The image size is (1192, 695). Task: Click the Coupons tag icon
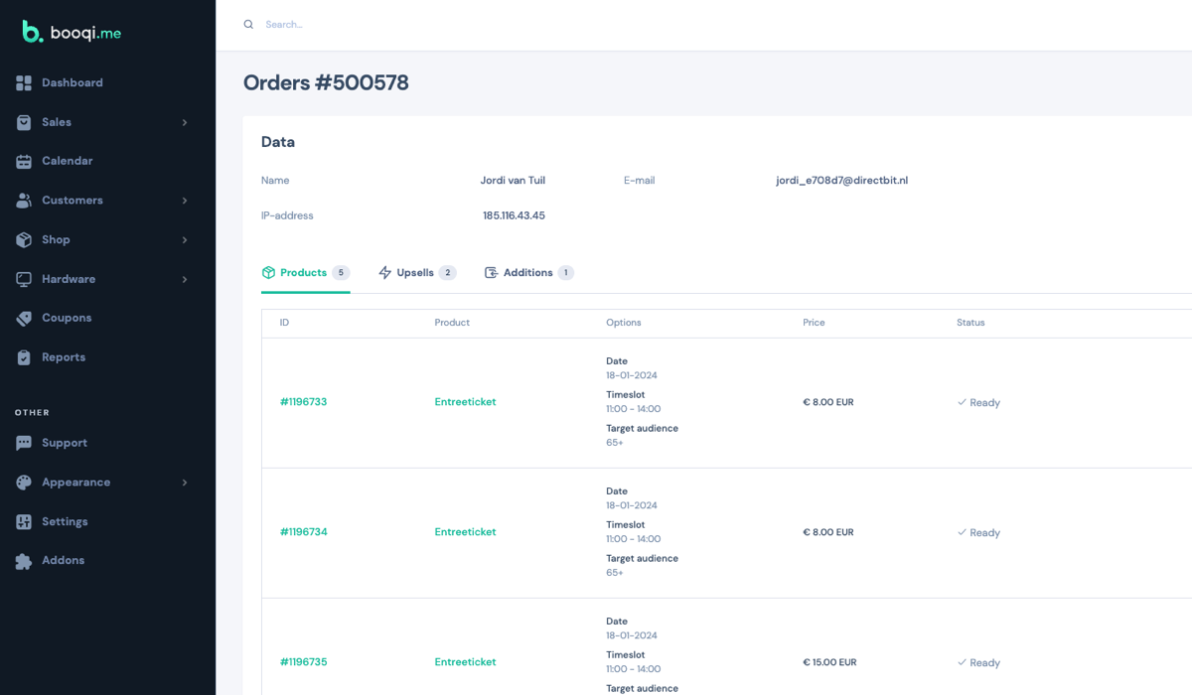tap(24, 318)
